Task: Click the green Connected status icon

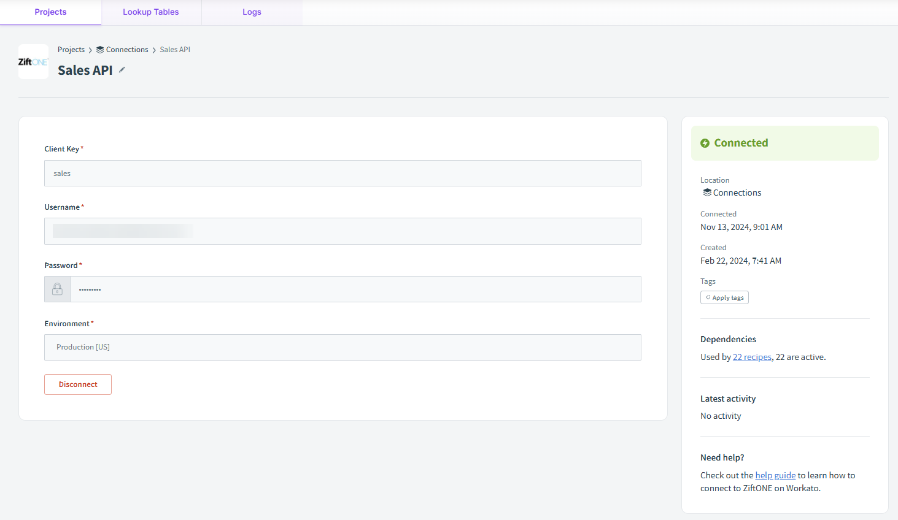Action: click(x=705, y=143)
